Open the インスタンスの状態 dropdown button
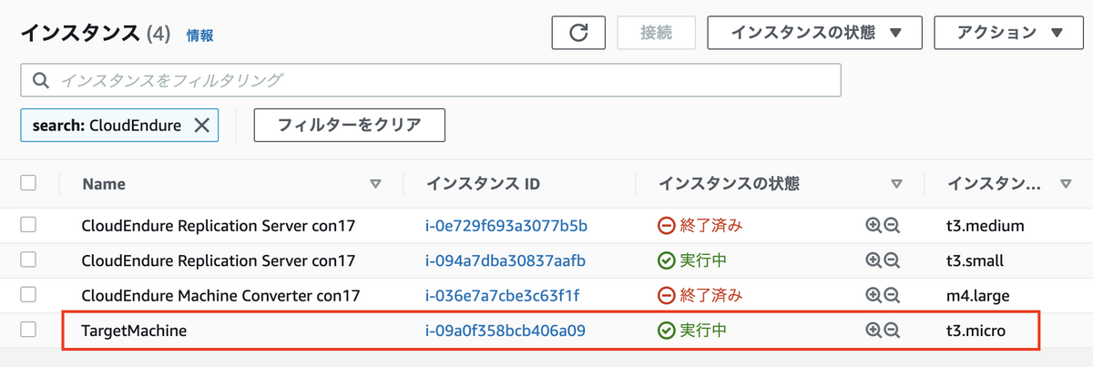The height and width of the screenshot is (367, 1093). click(815, 33)
